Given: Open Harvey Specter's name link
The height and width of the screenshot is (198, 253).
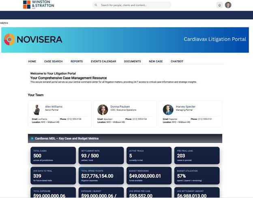Looking at the screenshot, I should pyautogui.click(x=186, y=106).
